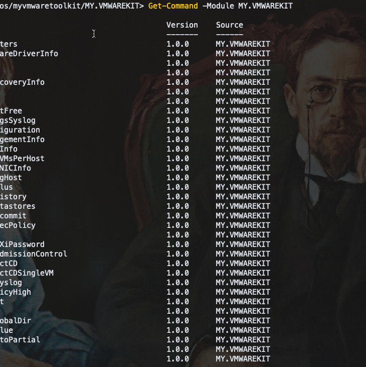The image size is (366, 367).
Task: Select the row ending in coveryInfo
Action: 22,82
